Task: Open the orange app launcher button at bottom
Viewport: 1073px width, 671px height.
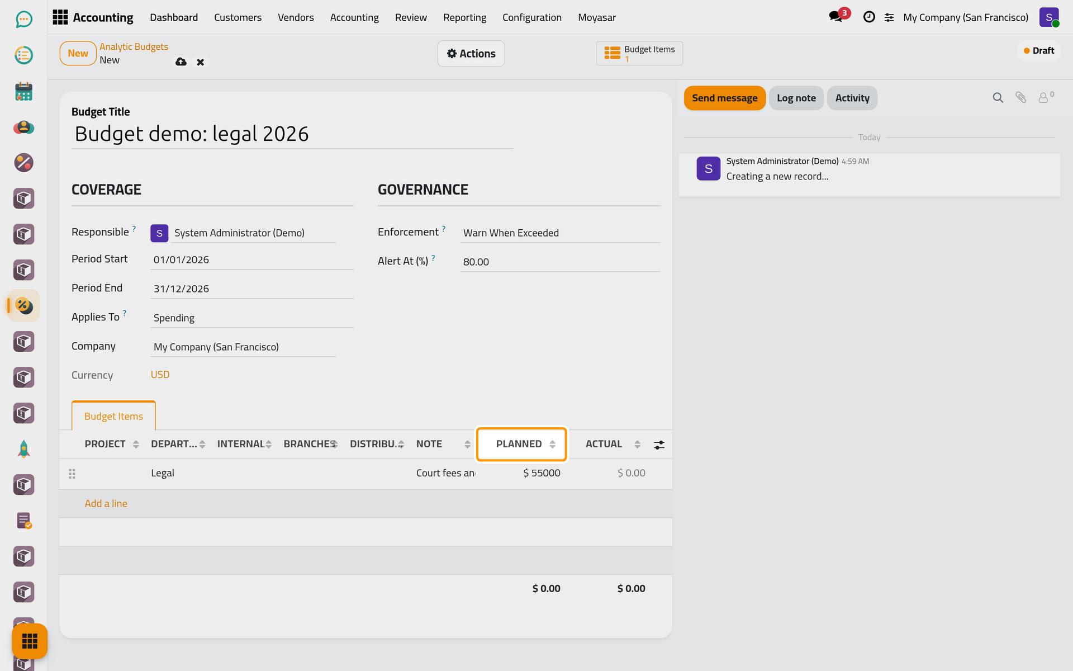Action: (30, 641)
